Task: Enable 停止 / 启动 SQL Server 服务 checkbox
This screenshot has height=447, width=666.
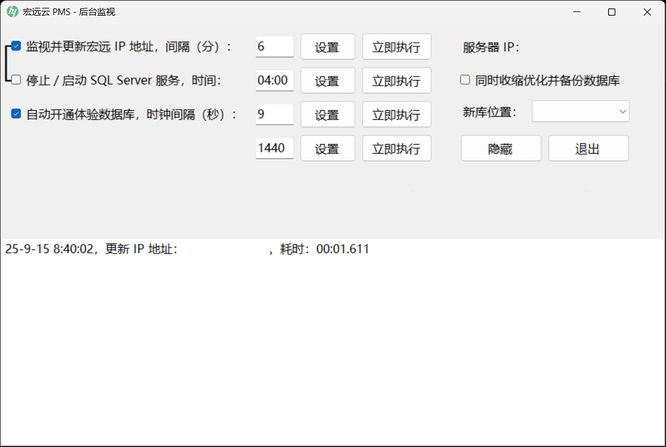Action: [16, 80]
